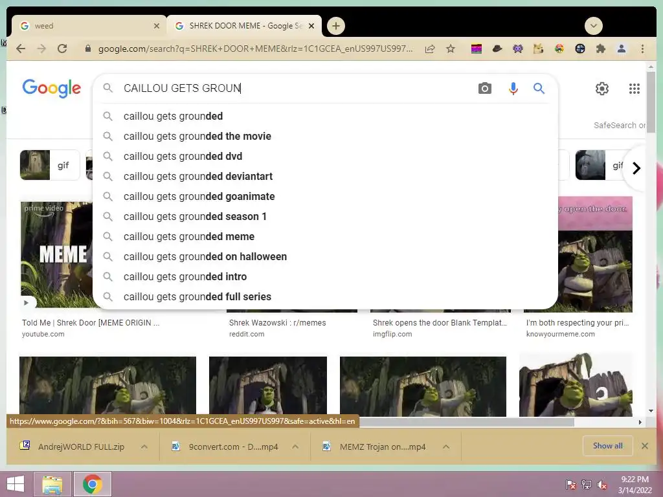This screenshot has height=497, width=663.
Task: Click the purple alien extension icon
Action: pyautogui.click(x=518, y=49)
